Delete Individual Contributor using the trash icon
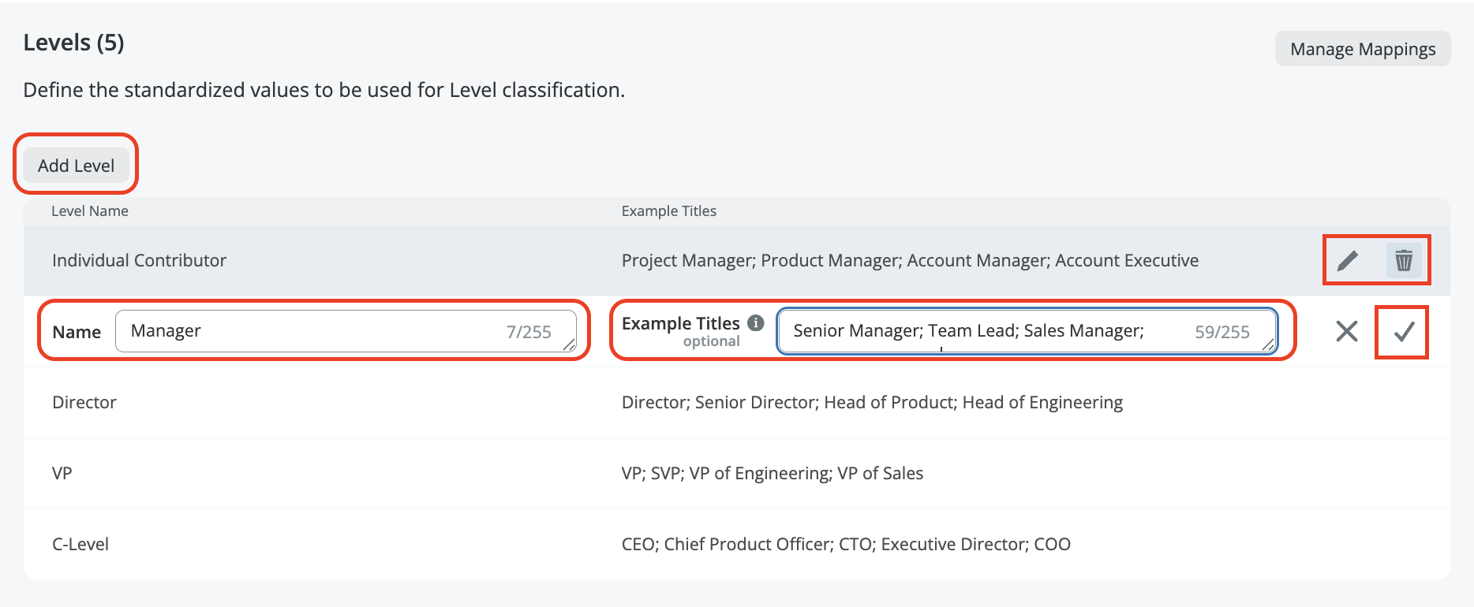The width and height of the screenshot is (1474, 607). 1403,260
